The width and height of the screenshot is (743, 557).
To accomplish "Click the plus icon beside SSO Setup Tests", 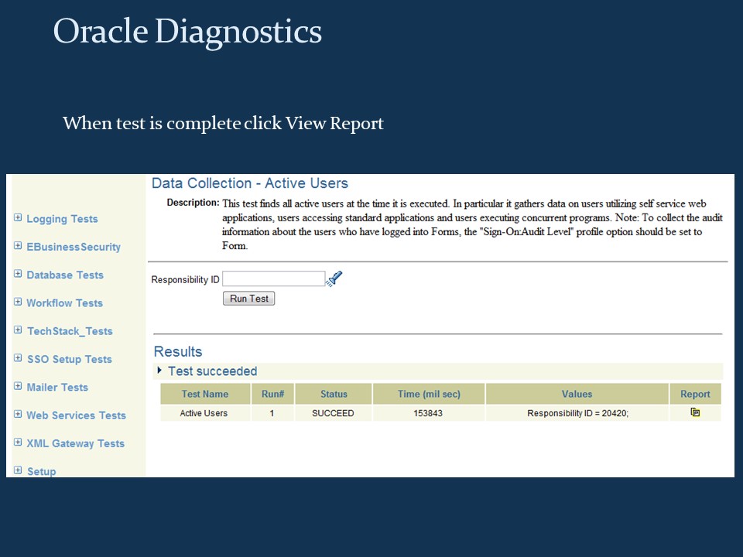I will click(17, 359).
